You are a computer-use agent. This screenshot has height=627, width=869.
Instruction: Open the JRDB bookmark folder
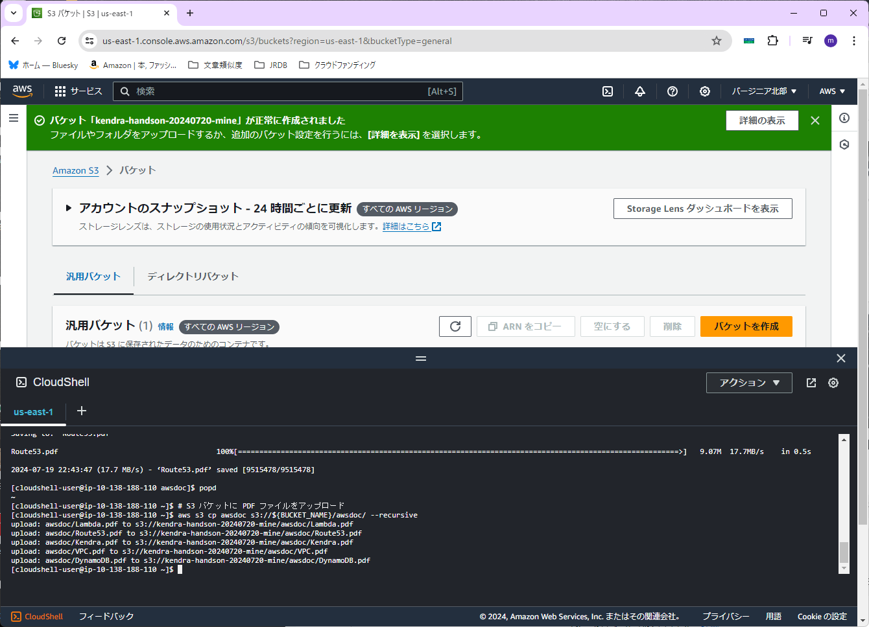coord(271,65)
